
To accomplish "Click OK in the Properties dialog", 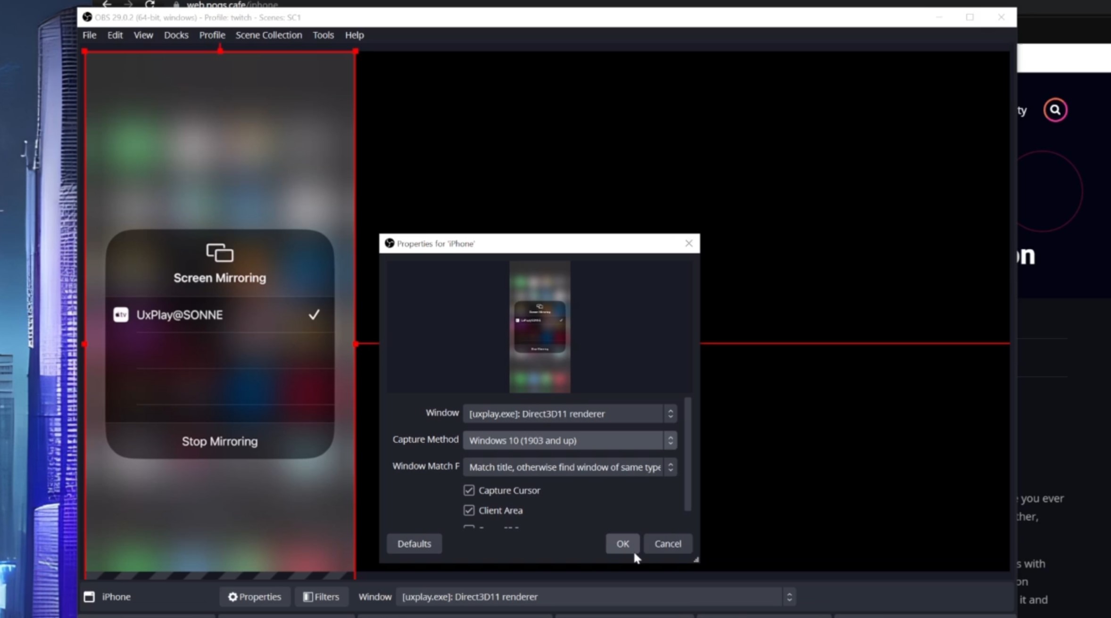I will (x=622, y=544).
